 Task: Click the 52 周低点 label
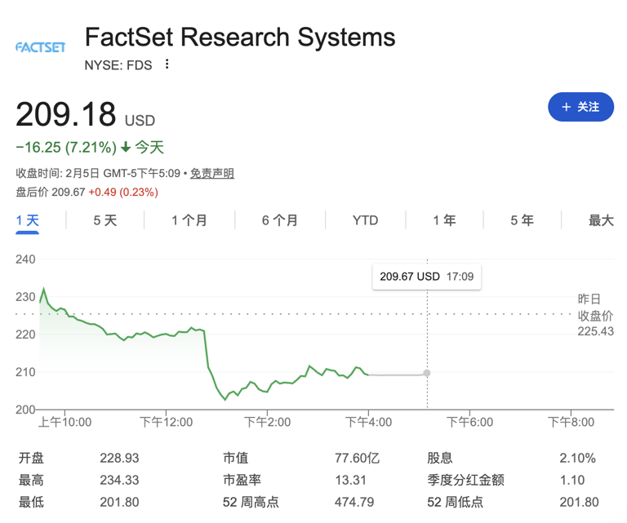[x=455, y=502]
